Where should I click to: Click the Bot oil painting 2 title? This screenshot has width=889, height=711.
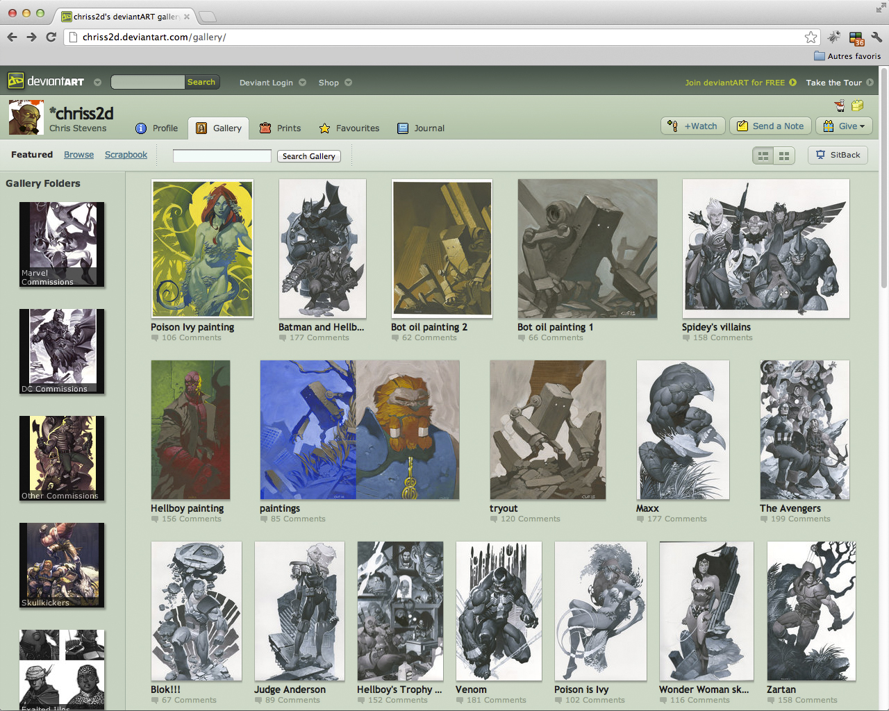429,327
